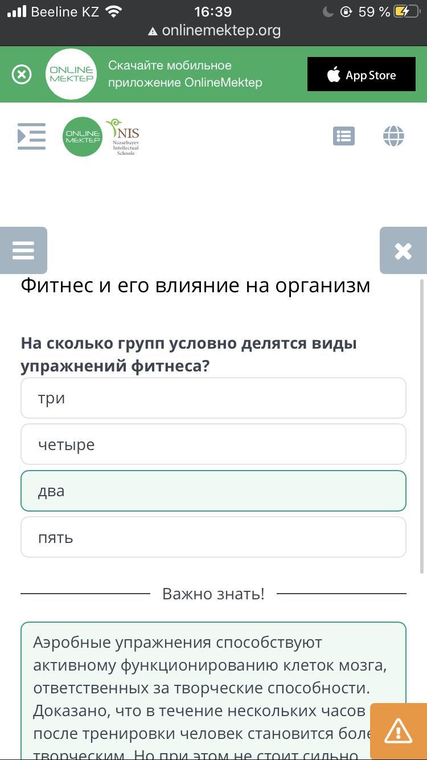The image size is (427, 760).
Task: Tap the «Скачайте мобильное приложение» banner text
Action: pyautogui.click(x=185, y=74)
